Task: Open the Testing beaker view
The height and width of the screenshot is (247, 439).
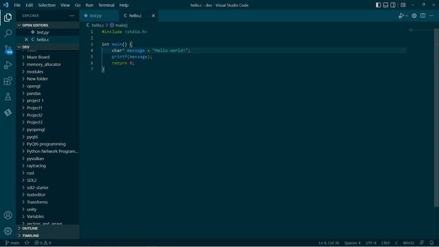Action: (x=8, y=97)
